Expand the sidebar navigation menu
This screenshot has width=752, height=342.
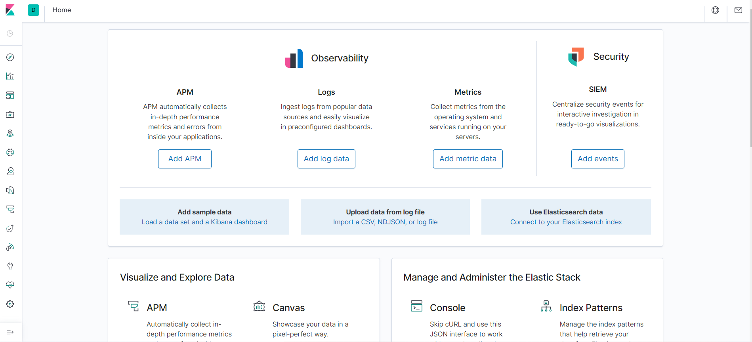[10, 332]
